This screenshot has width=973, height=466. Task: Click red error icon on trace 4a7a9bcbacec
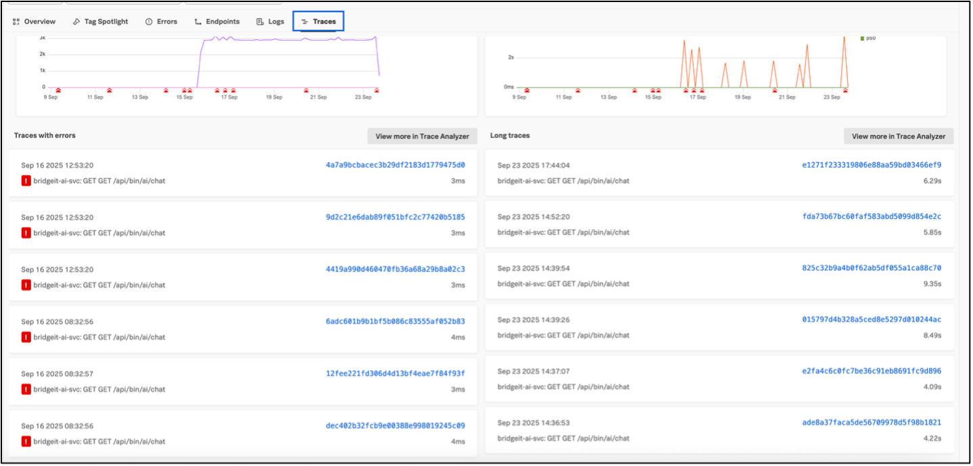point(26,181)
